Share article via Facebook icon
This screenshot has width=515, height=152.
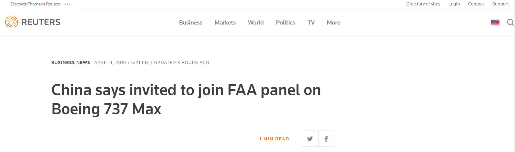coord(326,139)
